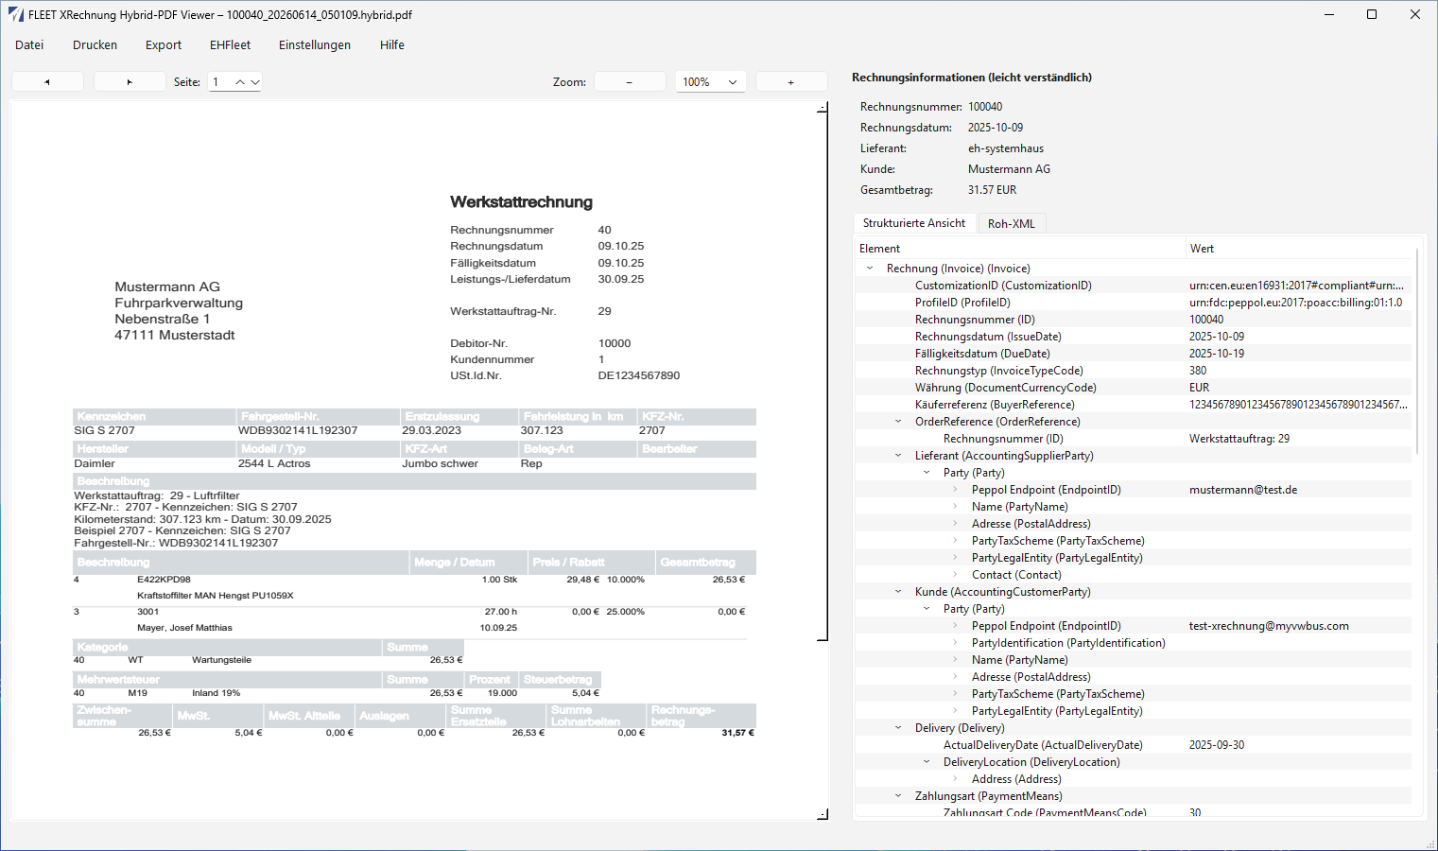The image size is (1438, 851).
Task: Collapse the Kunde (AccountingCustomerParty) node
Action: coord(898,592)
